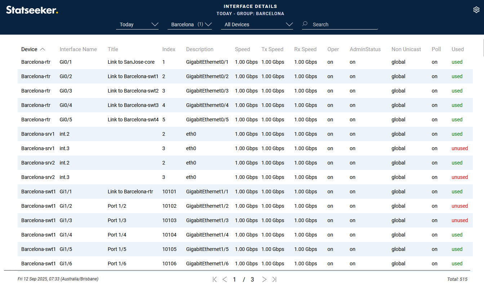Jump to the last page
The image size is (484, 288).
coord(274,279)
